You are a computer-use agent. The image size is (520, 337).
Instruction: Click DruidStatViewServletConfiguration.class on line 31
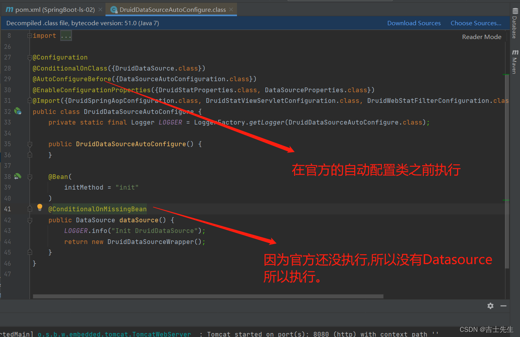[x=283, y=101]
